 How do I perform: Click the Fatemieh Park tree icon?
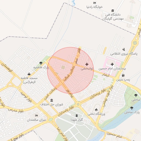pos(41,63)
